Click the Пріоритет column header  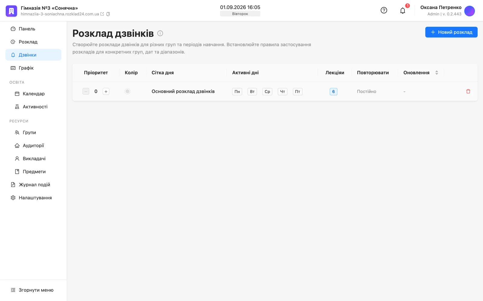coord(96,73)
